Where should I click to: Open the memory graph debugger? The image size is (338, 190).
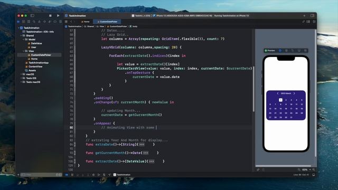click(99, 175)
